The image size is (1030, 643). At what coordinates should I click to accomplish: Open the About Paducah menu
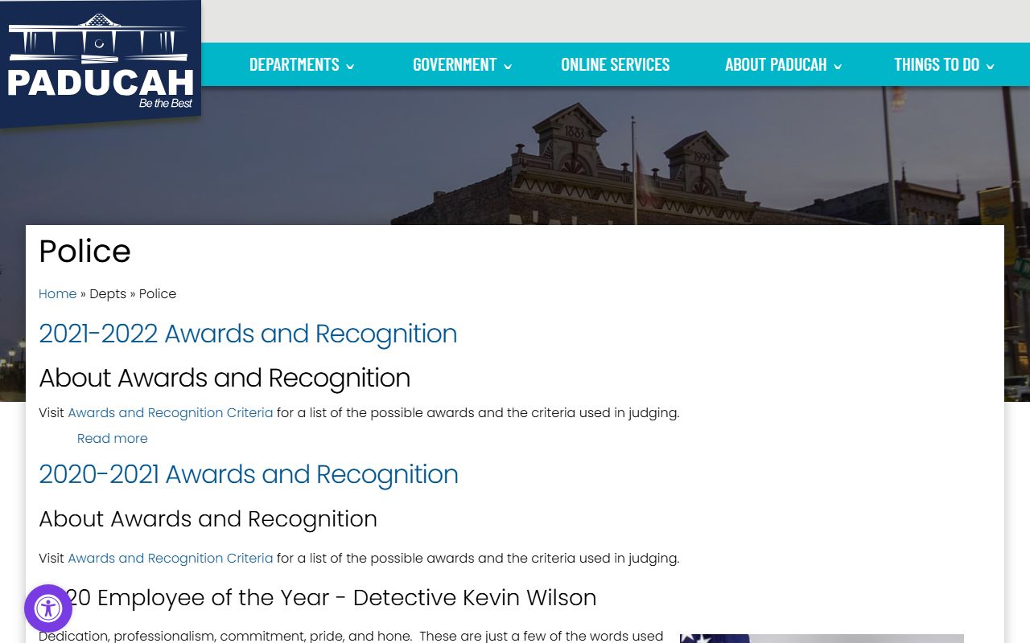point(776,64)
